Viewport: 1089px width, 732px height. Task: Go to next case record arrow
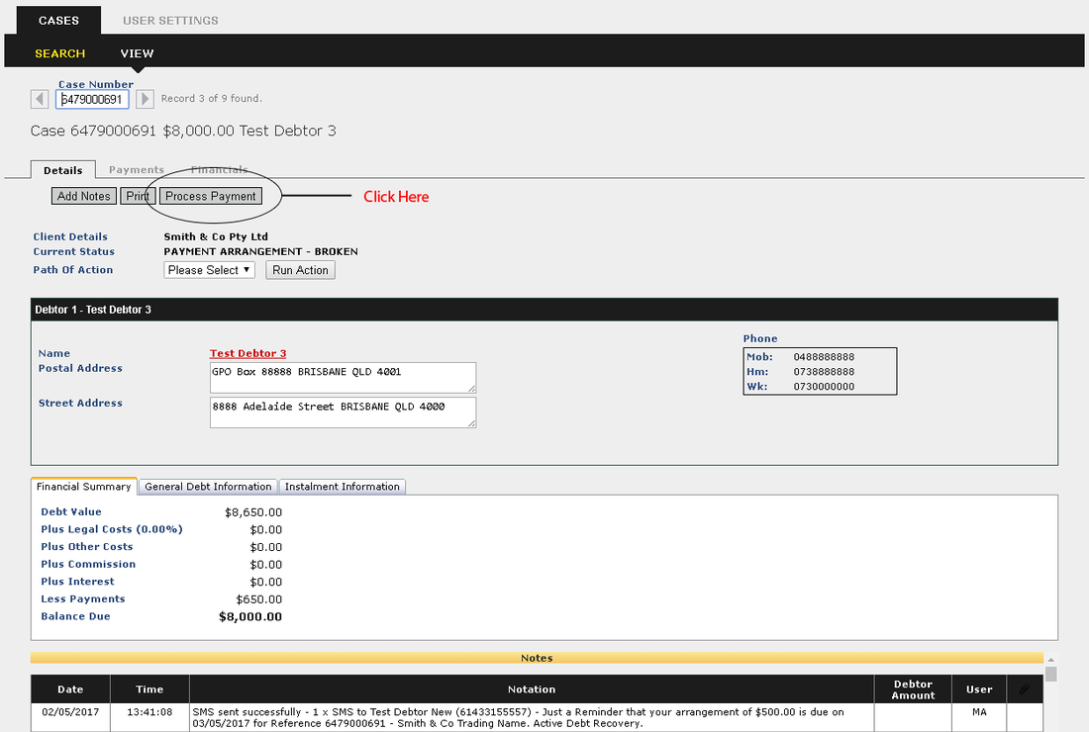pos(145,99)
